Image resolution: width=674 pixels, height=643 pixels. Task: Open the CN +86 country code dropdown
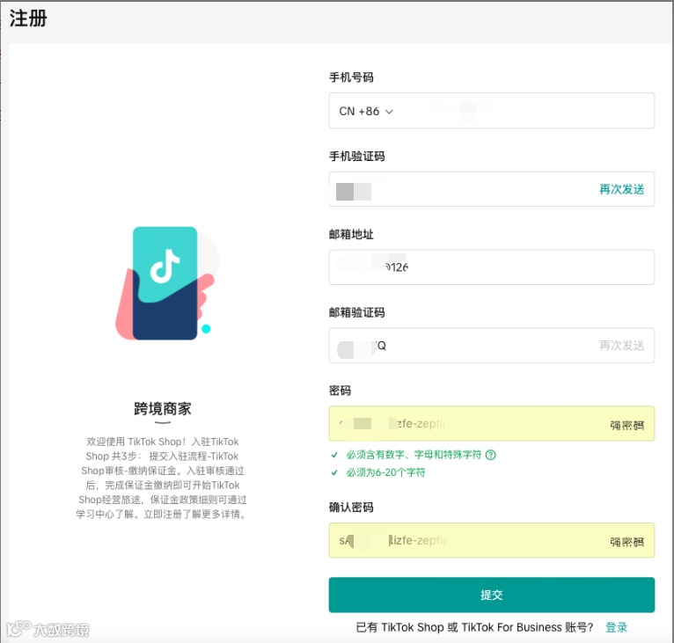tap(366, 112)
